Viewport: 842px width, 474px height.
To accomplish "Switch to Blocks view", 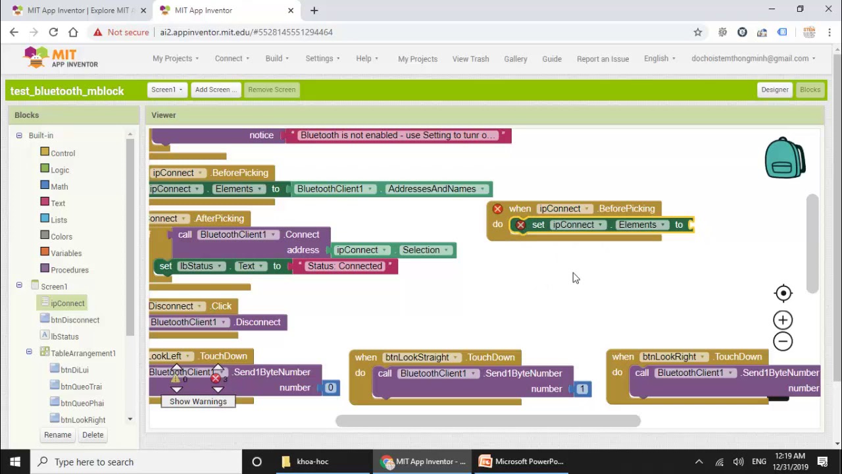I will 810,90.
